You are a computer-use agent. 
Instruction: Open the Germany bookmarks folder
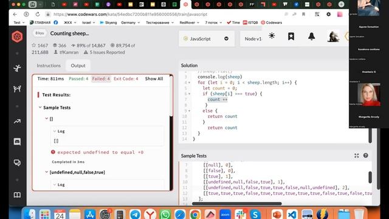[x=131, y=23]
